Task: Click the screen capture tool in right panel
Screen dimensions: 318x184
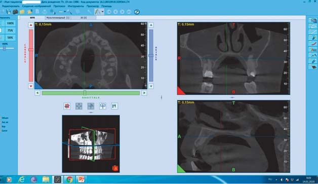Action: point(312,20)
